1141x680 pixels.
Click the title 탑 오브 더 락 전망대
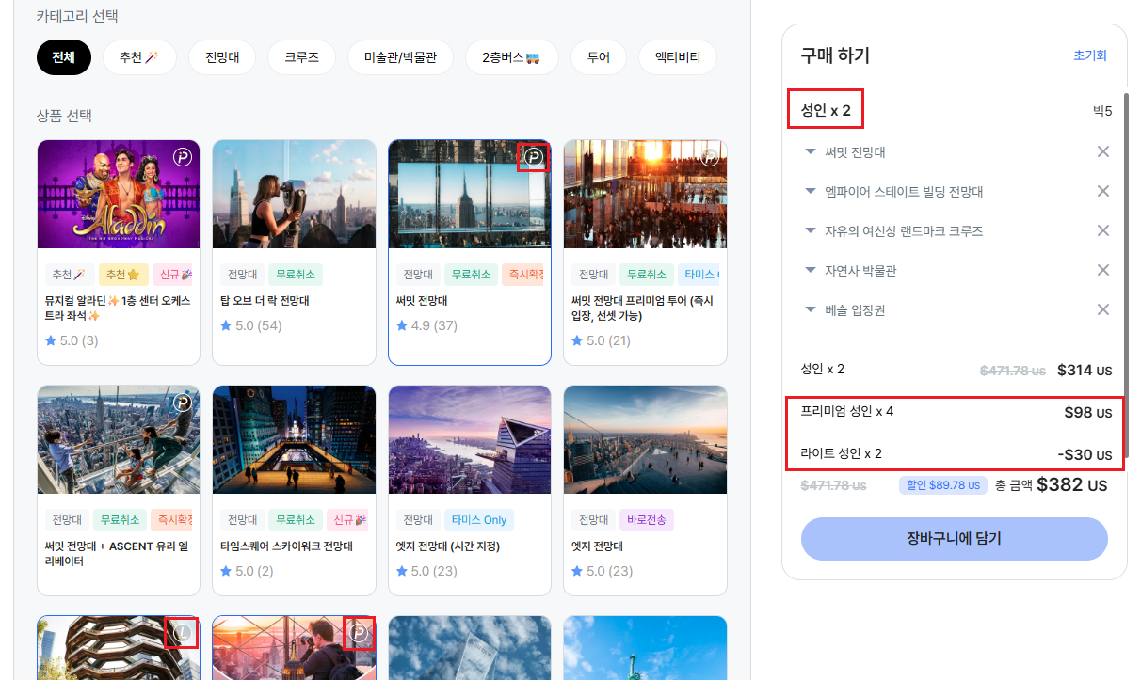pyautogui.click(x=265, y=301)
